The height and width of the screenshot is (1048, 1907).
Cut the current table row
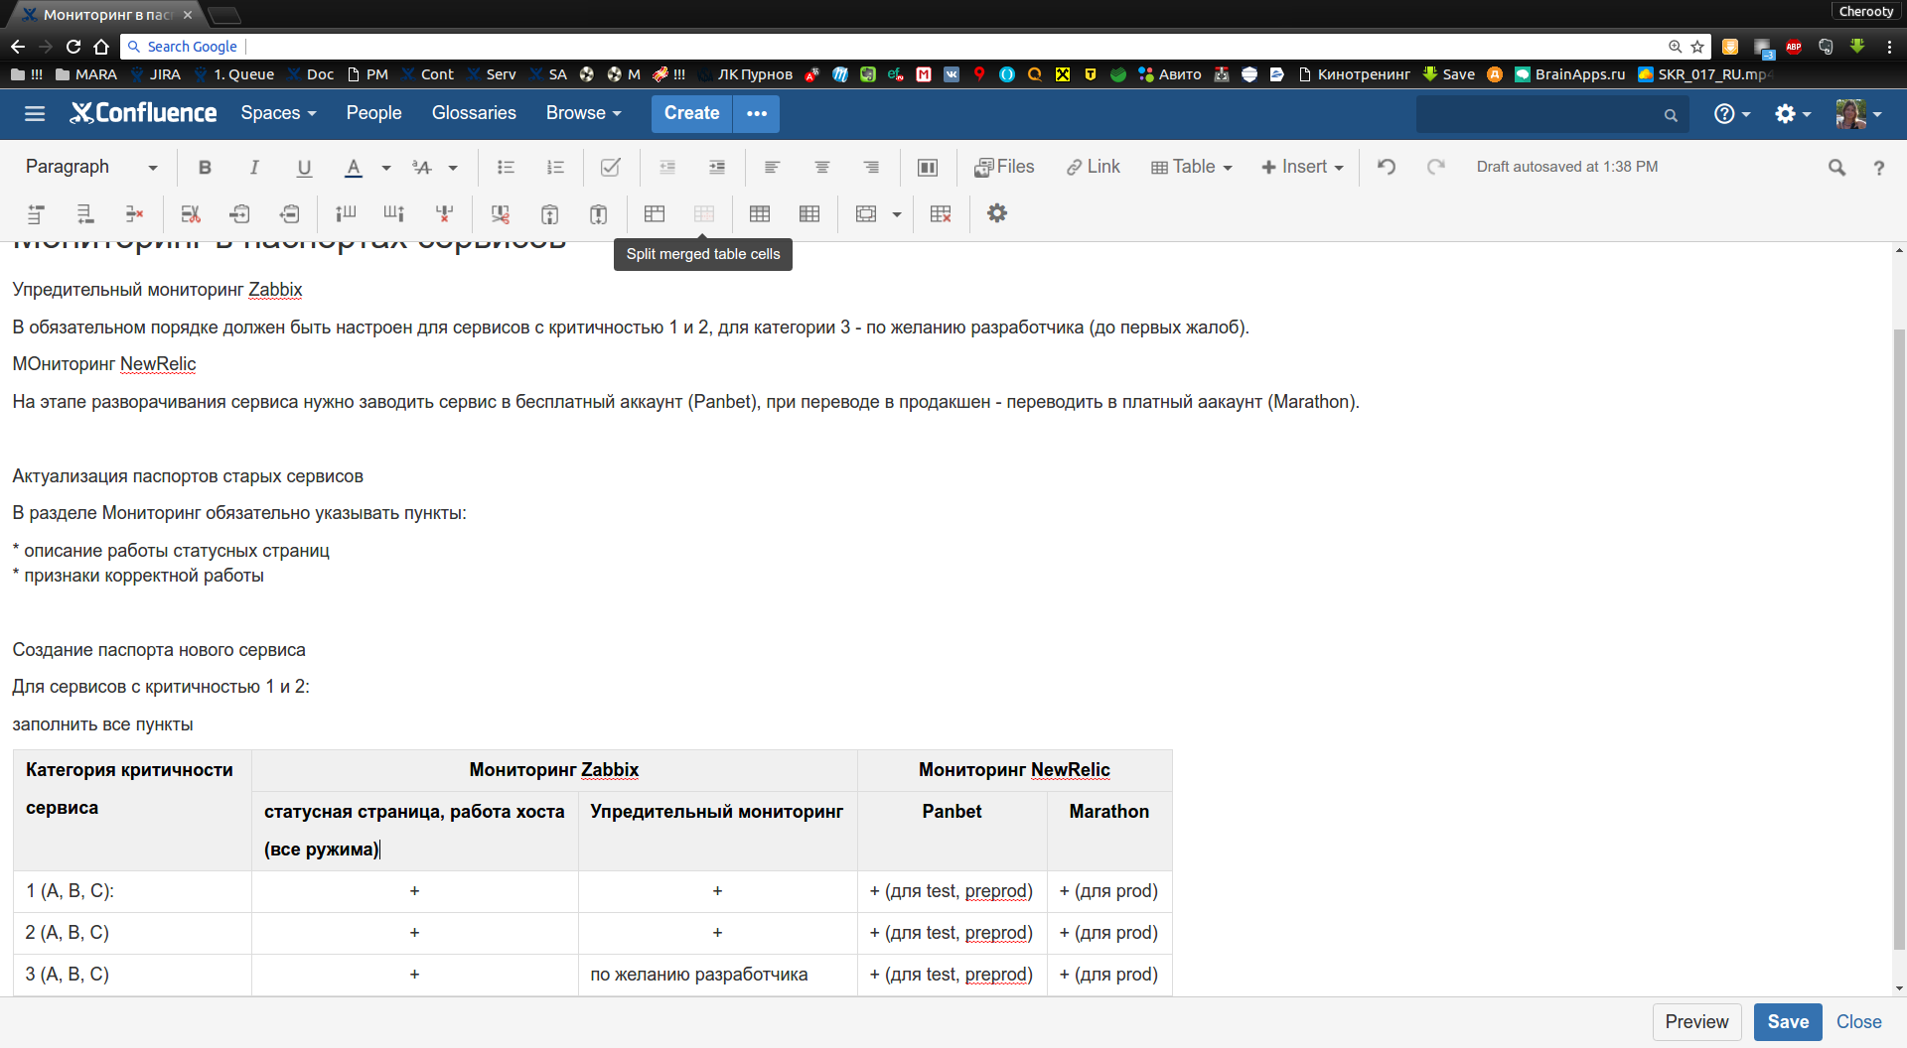tap(191, 214)
